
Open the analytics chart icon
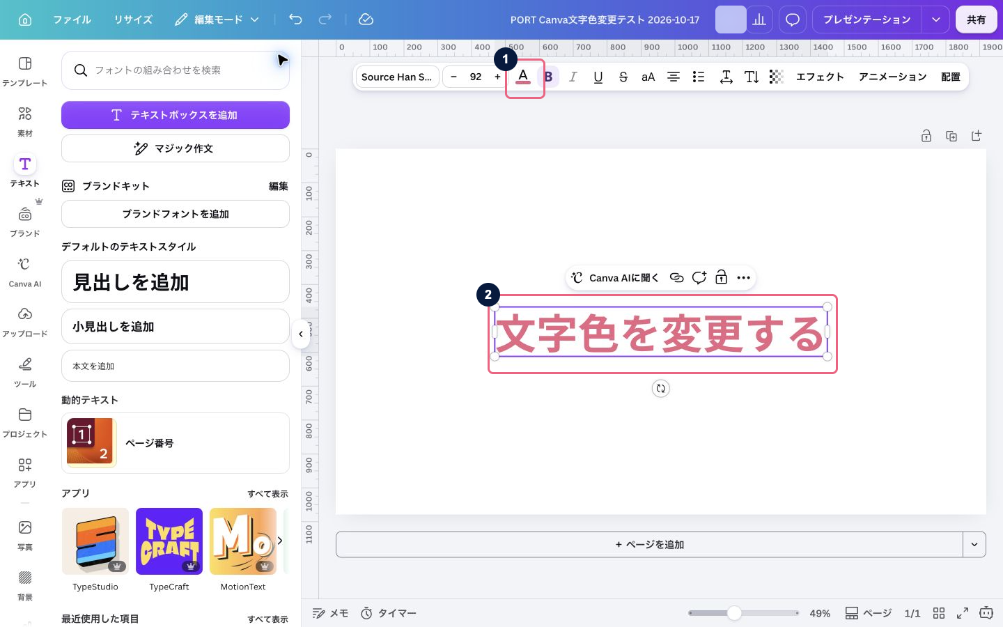tap(759, 20)
